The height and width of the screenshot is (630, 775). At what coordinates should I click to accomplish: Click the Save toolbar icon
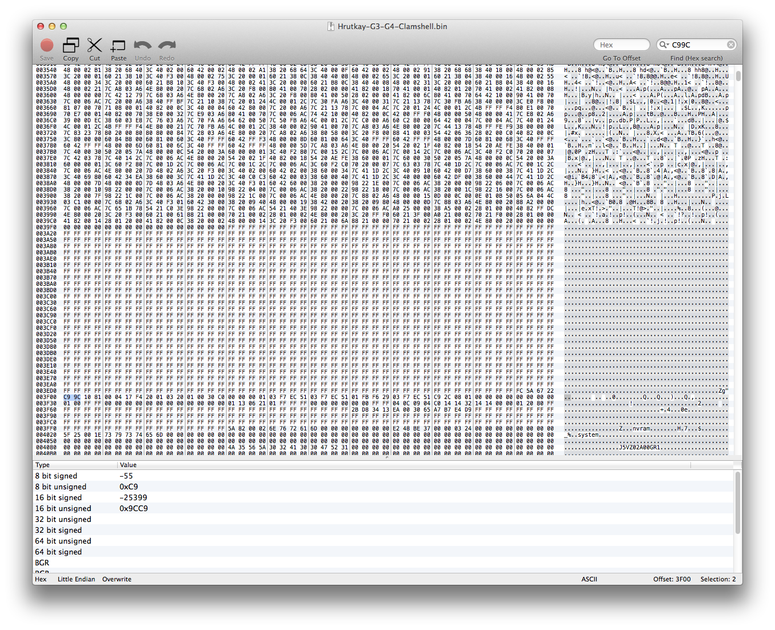(x=46, y=46)
